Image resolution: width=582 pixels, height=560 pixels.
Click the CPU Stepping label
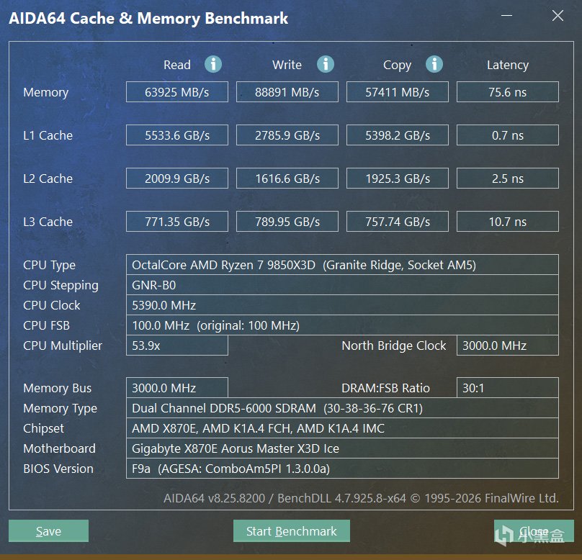pyautogui.click(x=61, y=286)
